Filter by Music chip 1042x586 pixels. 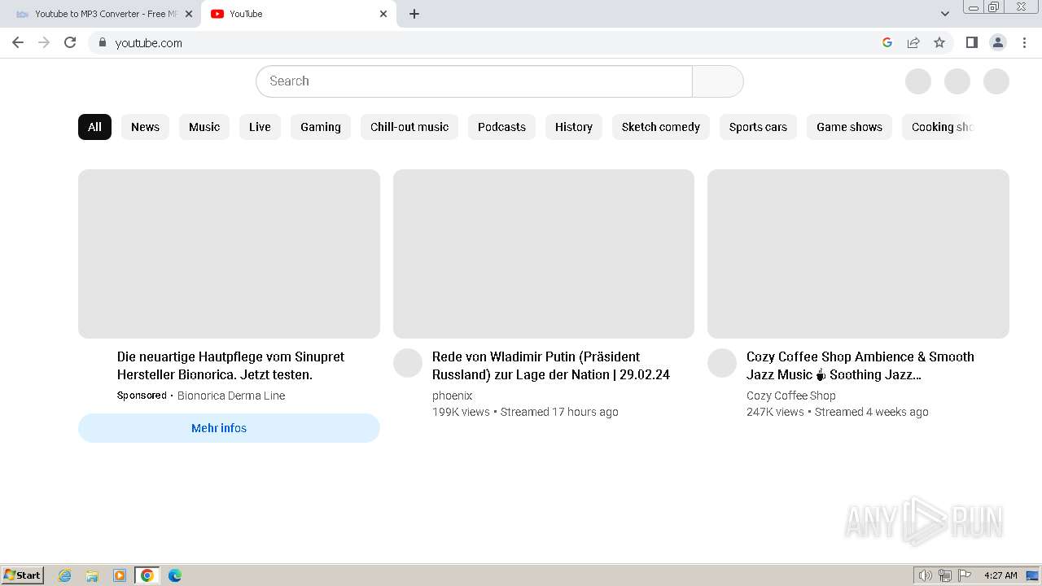[x=204, y=127]
